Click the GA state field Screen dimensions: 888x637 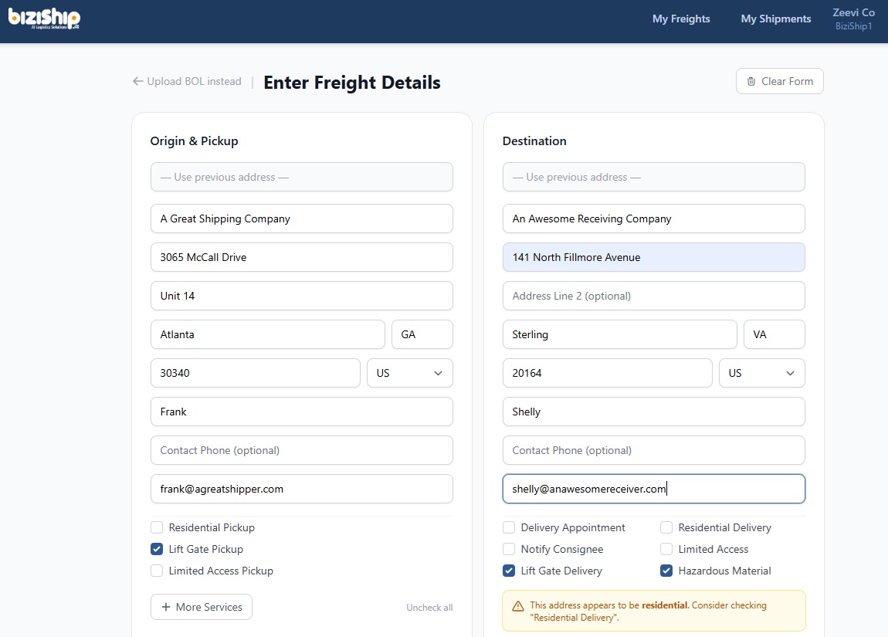pyautogui.click(x=422, y=334)
